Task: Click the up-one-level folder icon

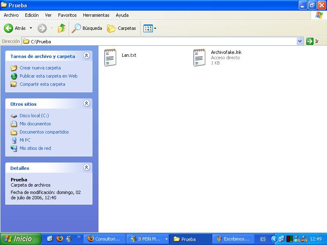Action: click(61, 28)
